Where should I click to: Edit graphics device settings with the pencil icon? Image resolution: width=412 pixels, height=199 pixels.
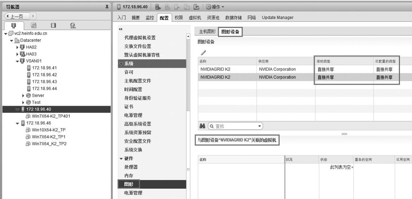203,53
